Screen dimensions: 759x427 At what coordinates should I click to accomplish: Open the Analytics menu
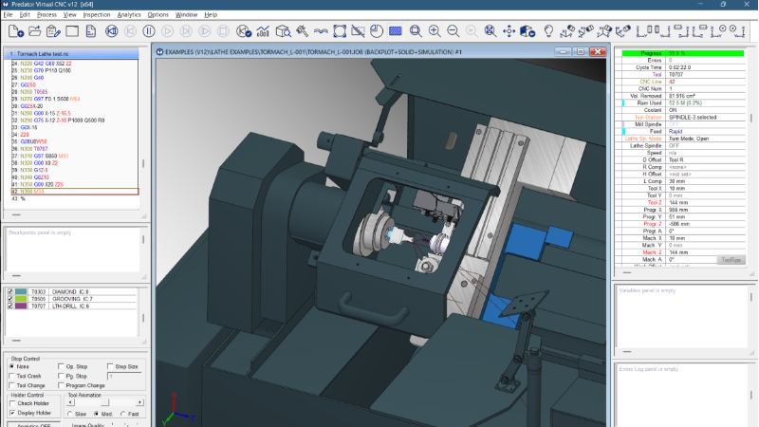(x=129, y=14)
